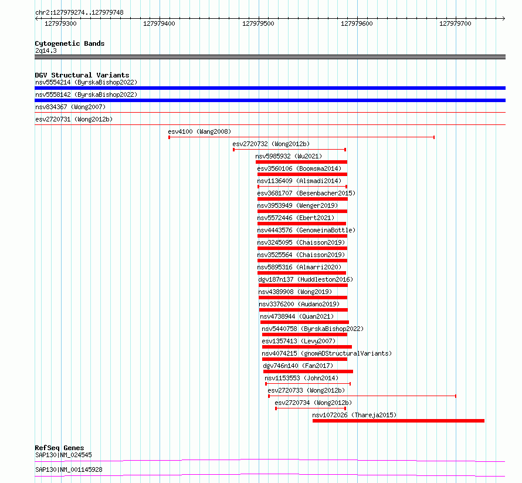Click the ruler label 127979600
522x483 pixels.
[x=357, y=23]
